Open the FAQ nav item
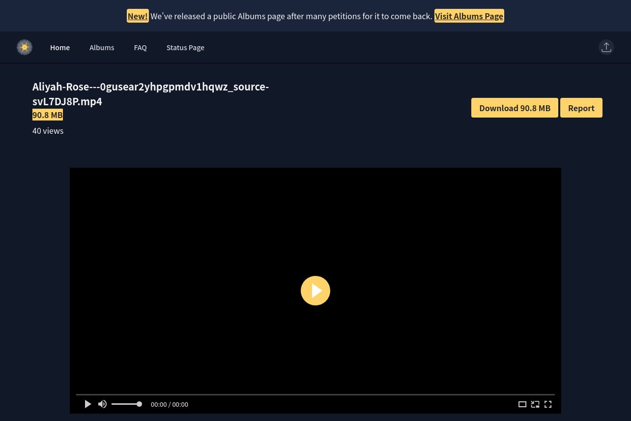 [140, 47]
